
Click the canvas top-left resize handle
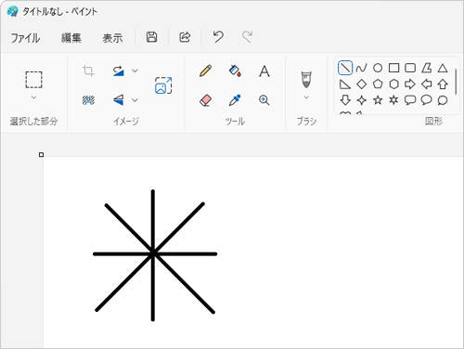41,154
